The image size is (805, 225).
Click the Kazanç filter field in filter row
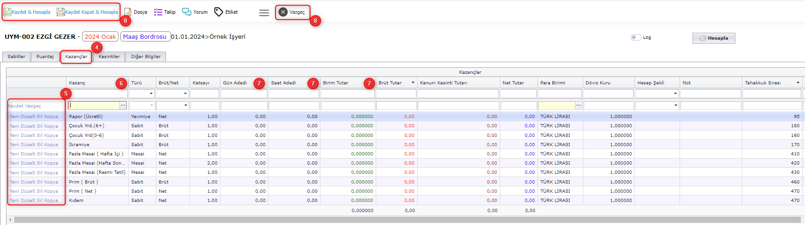click(x=98, y=94)
